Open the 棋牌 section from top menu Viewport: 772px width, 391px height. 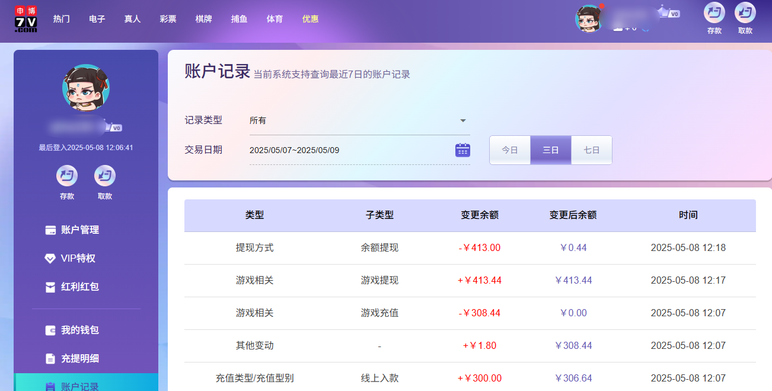click(203, 18)
